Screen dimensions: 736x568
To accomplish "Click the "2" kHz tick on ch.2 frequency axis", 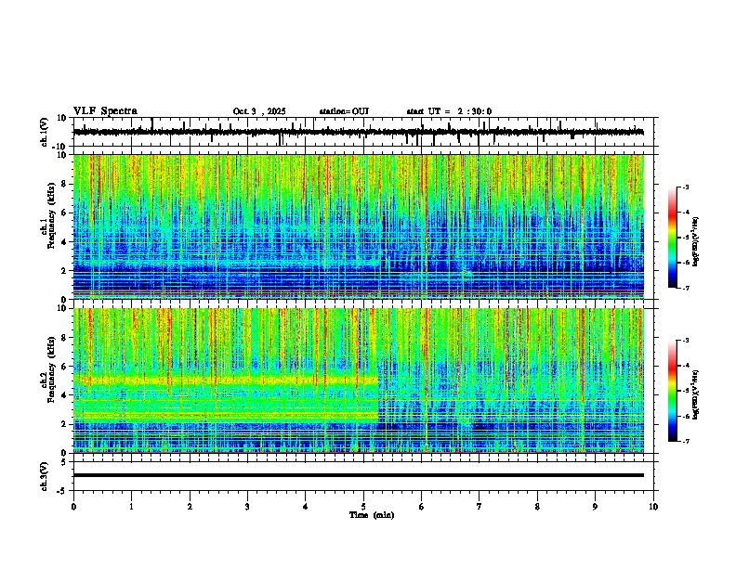I will [65, 424].
